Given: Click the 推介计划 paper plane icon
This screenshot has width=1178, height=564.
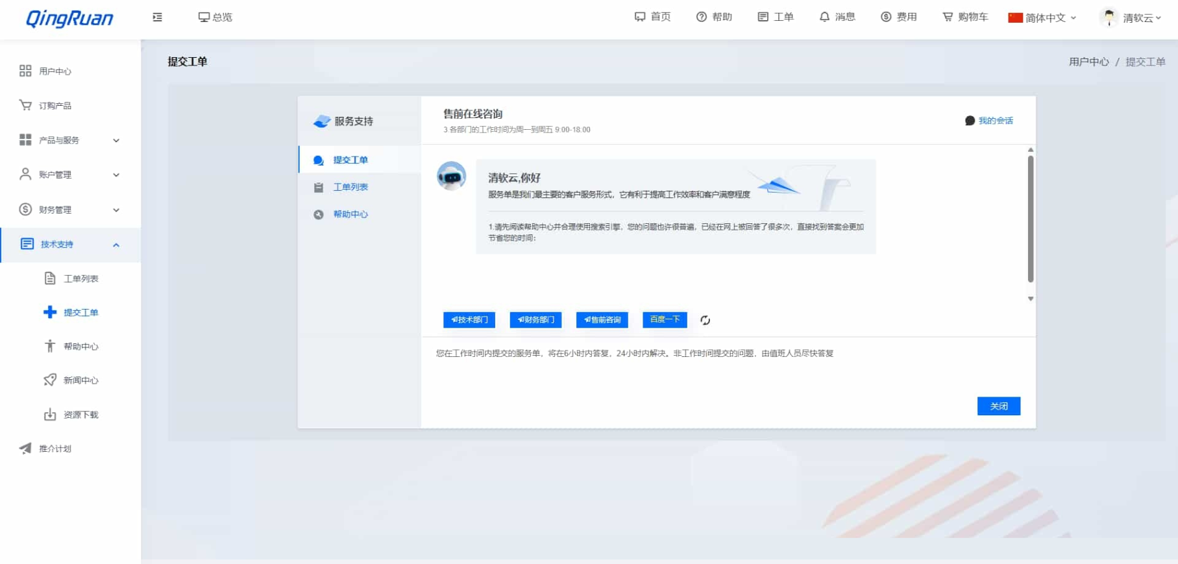Looking at the screenshot, I should click(25, 448).
